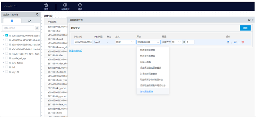This screenshot has width=256, height=117.
Task: Click table icon of spatial_ref_sys
Action: click(x=10, y=58)
